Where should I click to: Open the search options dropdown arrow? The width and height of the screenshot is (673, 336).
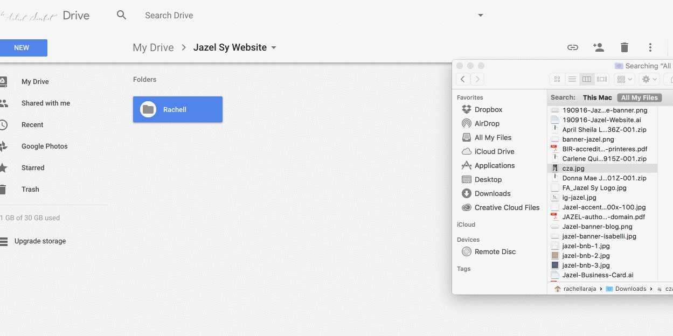click(481, 15)
